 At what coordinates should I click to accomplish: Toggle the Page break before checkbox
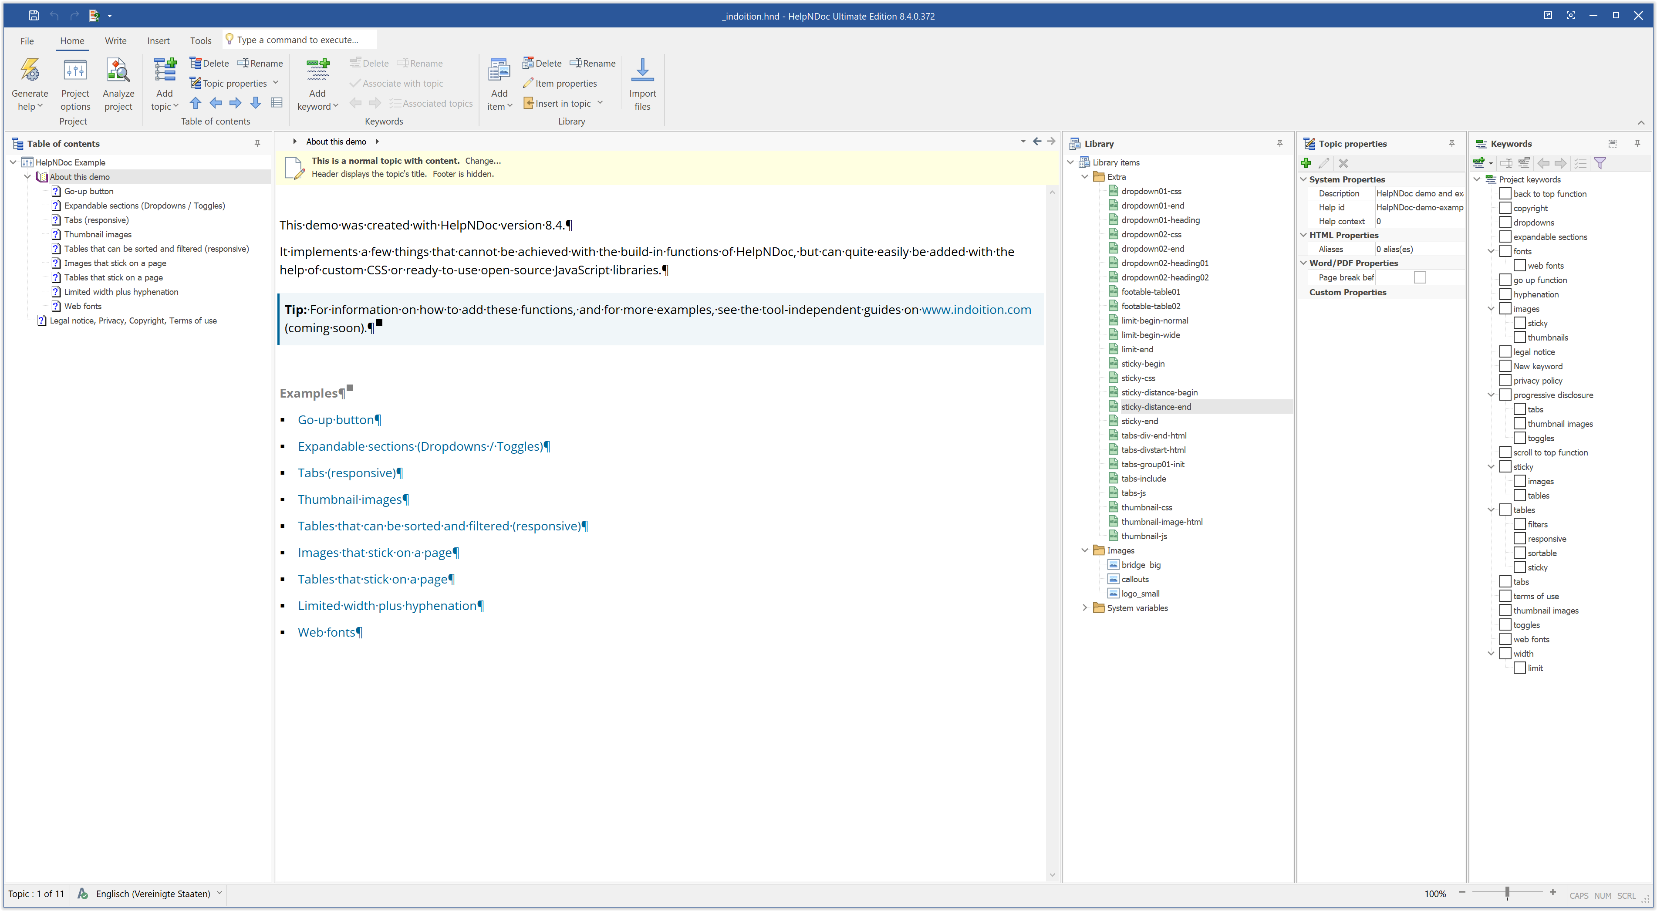(1420, 277)
